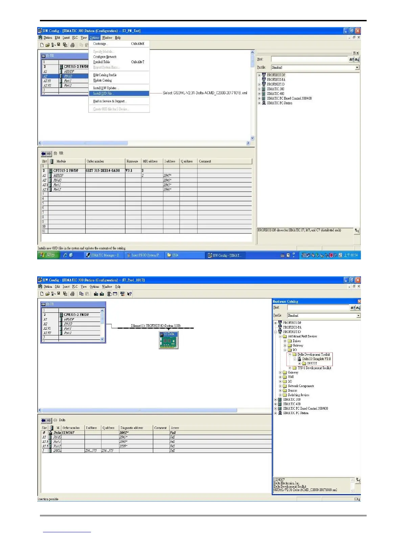
Task: Click Find input field in S7_PN_Test catalog
Action: pos(309,59)
